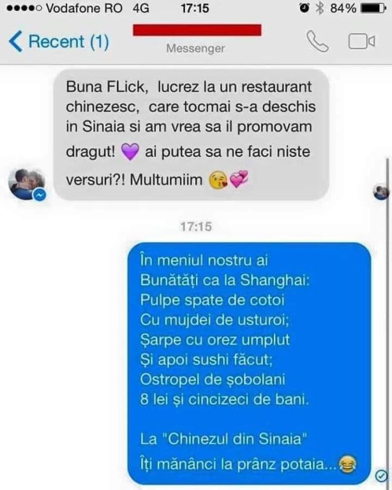Tap the kissing face emoji

[218, 180]
